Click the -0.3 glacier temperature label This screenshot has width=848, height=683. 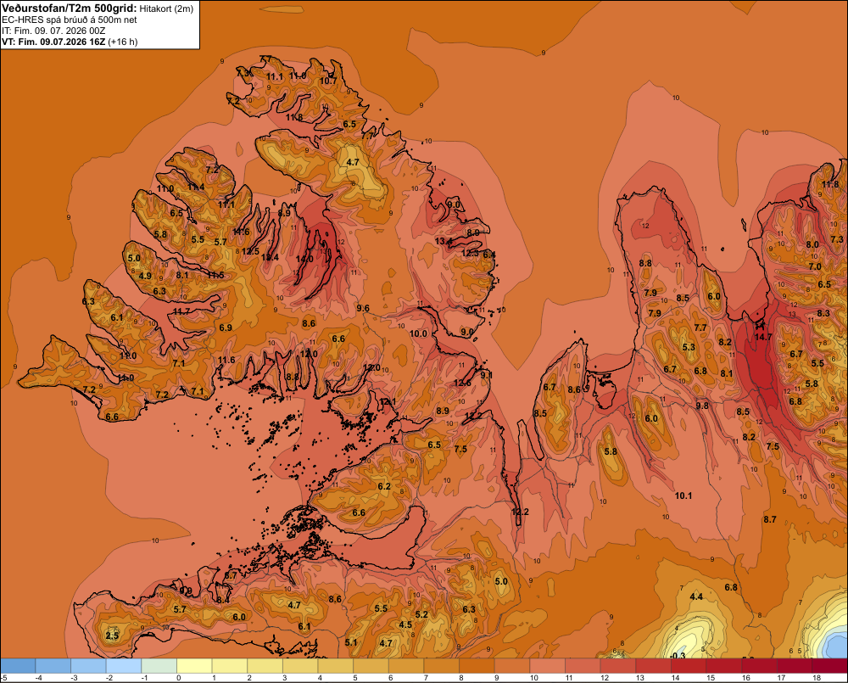click(677, 655)
